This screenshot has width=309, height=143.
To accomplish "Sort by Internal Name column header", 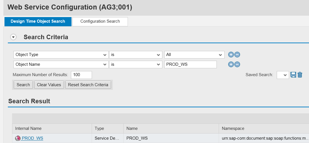I will (52, 128).
